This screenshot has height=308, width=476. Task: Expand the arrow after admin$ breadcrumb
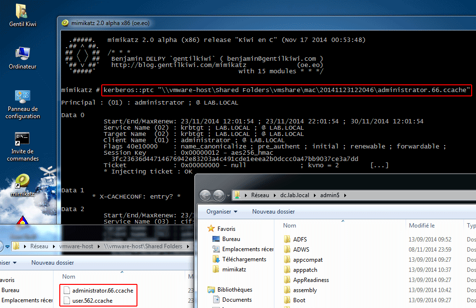[x=345, y=195]
